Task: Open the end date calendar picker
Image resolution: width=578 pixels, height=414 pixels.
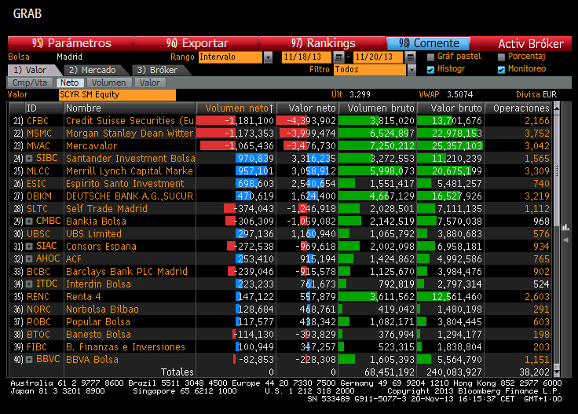Action: [x=410, y=57]
